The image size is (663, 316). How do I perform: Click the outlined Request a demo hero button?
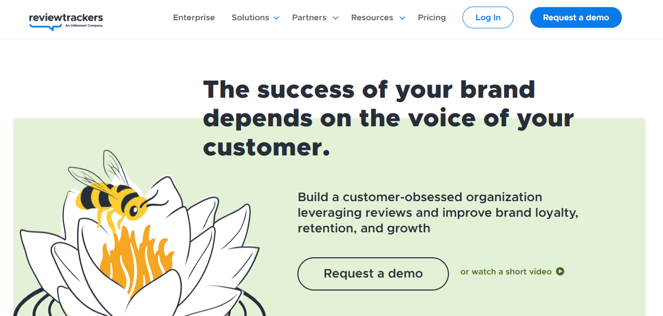click(373, 273)
